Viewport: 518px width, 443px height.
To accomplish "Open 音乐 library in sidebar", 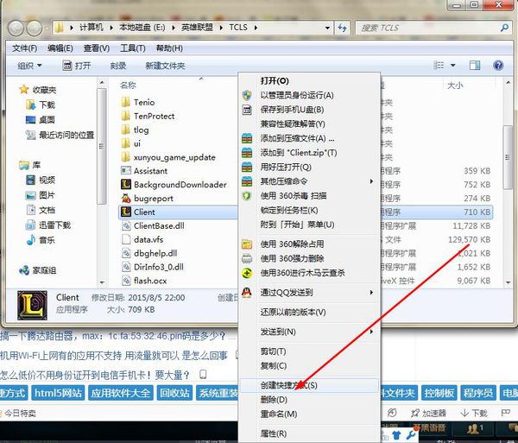I will (x=41, y=240).
